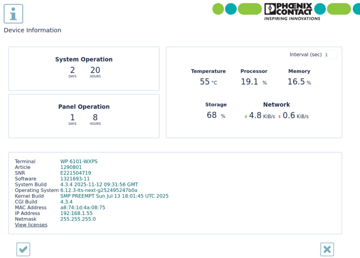
Task: Focus the Interval (sec) input field
Action: point(331,55)
